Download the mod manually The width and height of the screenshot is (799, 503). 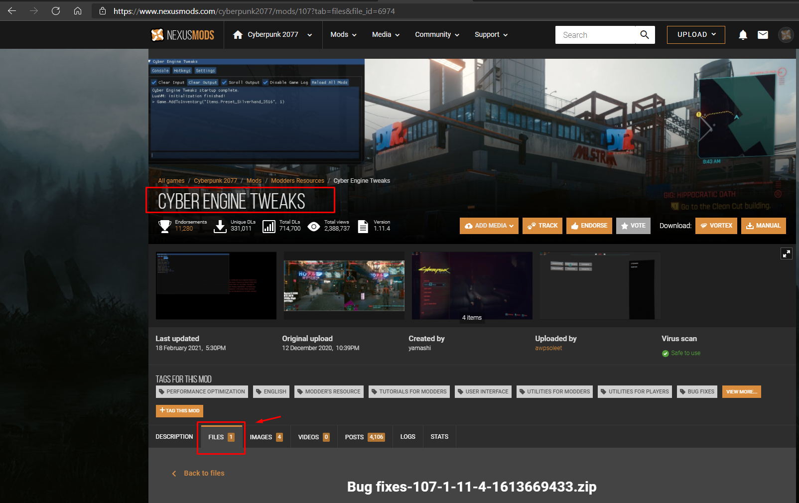(764, 226)
